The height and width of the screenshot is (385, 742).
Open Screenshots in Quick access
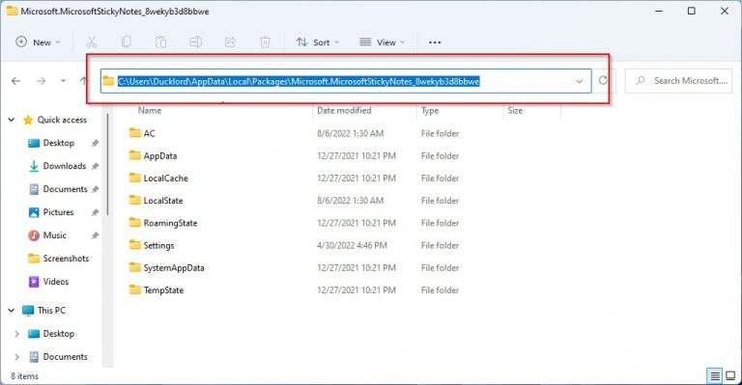66,259
